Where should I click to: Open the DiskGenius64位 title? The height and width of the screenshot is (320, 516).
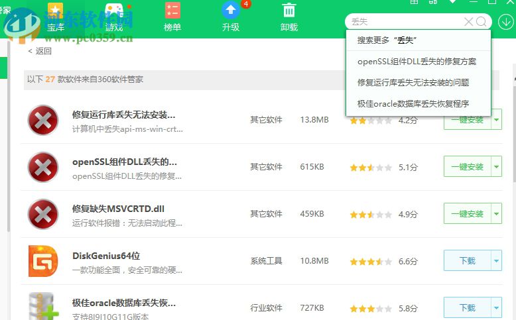106,256
